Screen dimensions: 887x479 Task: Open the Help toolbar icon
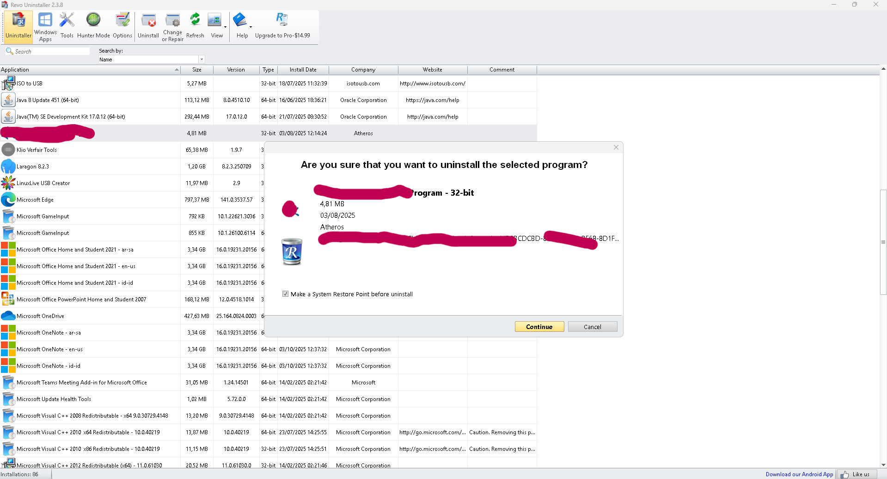241,26
